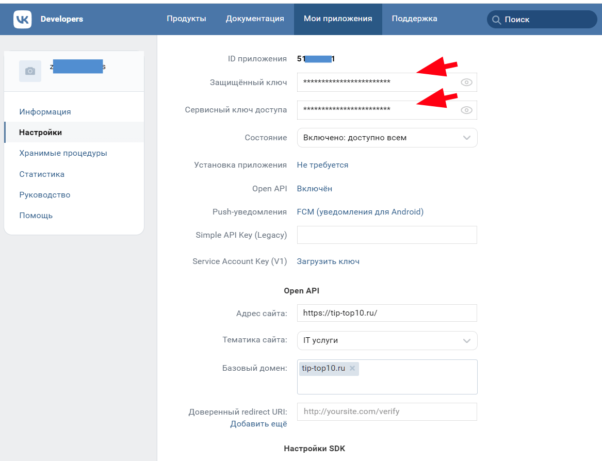Screen dimensions: 602x461
Task: Show the Сервисный ключ доступа
Action: pos(466,110)
